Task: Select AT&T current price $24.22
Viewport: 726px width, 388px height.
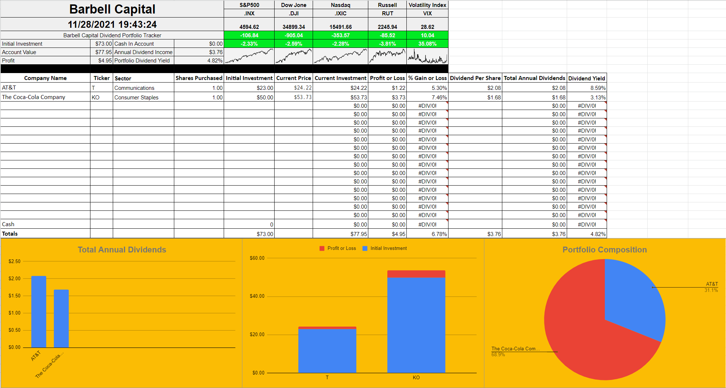Action: coord(294,88)
